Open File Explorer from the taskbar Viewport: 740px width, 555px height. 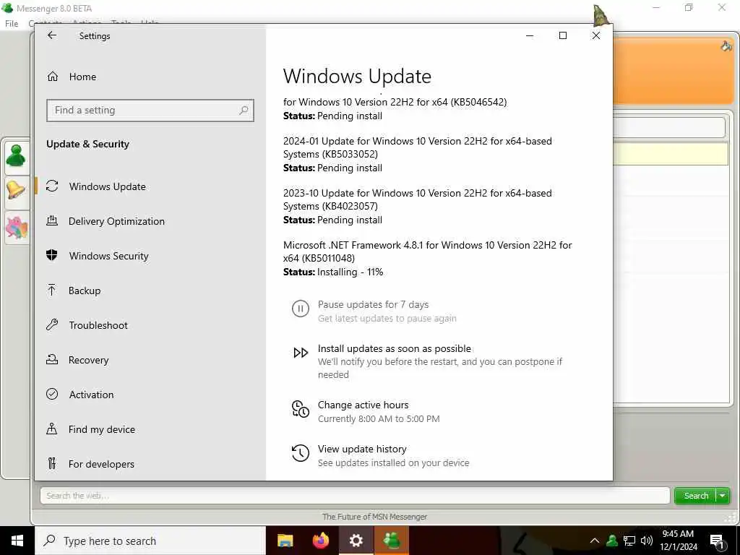pos(285,541)
